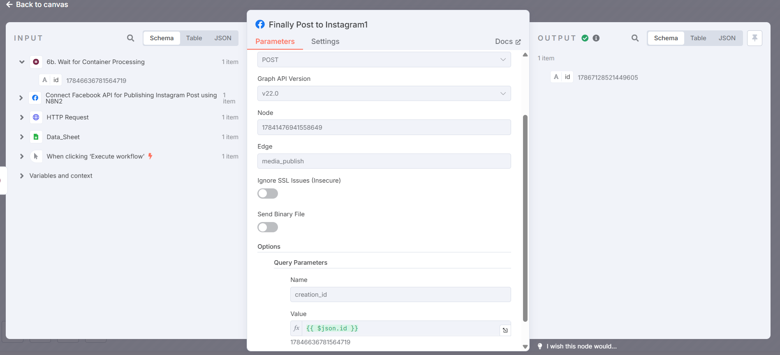Switch to the Parameters tab
Screen dimensions: 780x355
(275, 41)
